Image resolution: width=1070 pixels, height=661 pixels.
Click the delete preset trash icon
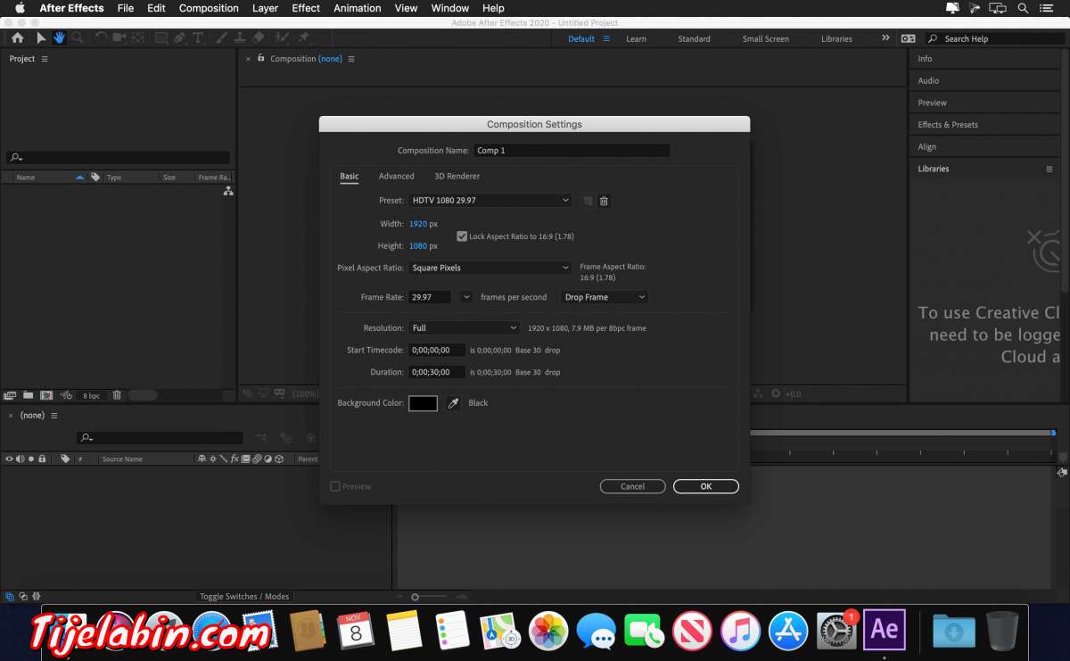tap(604, 201)
